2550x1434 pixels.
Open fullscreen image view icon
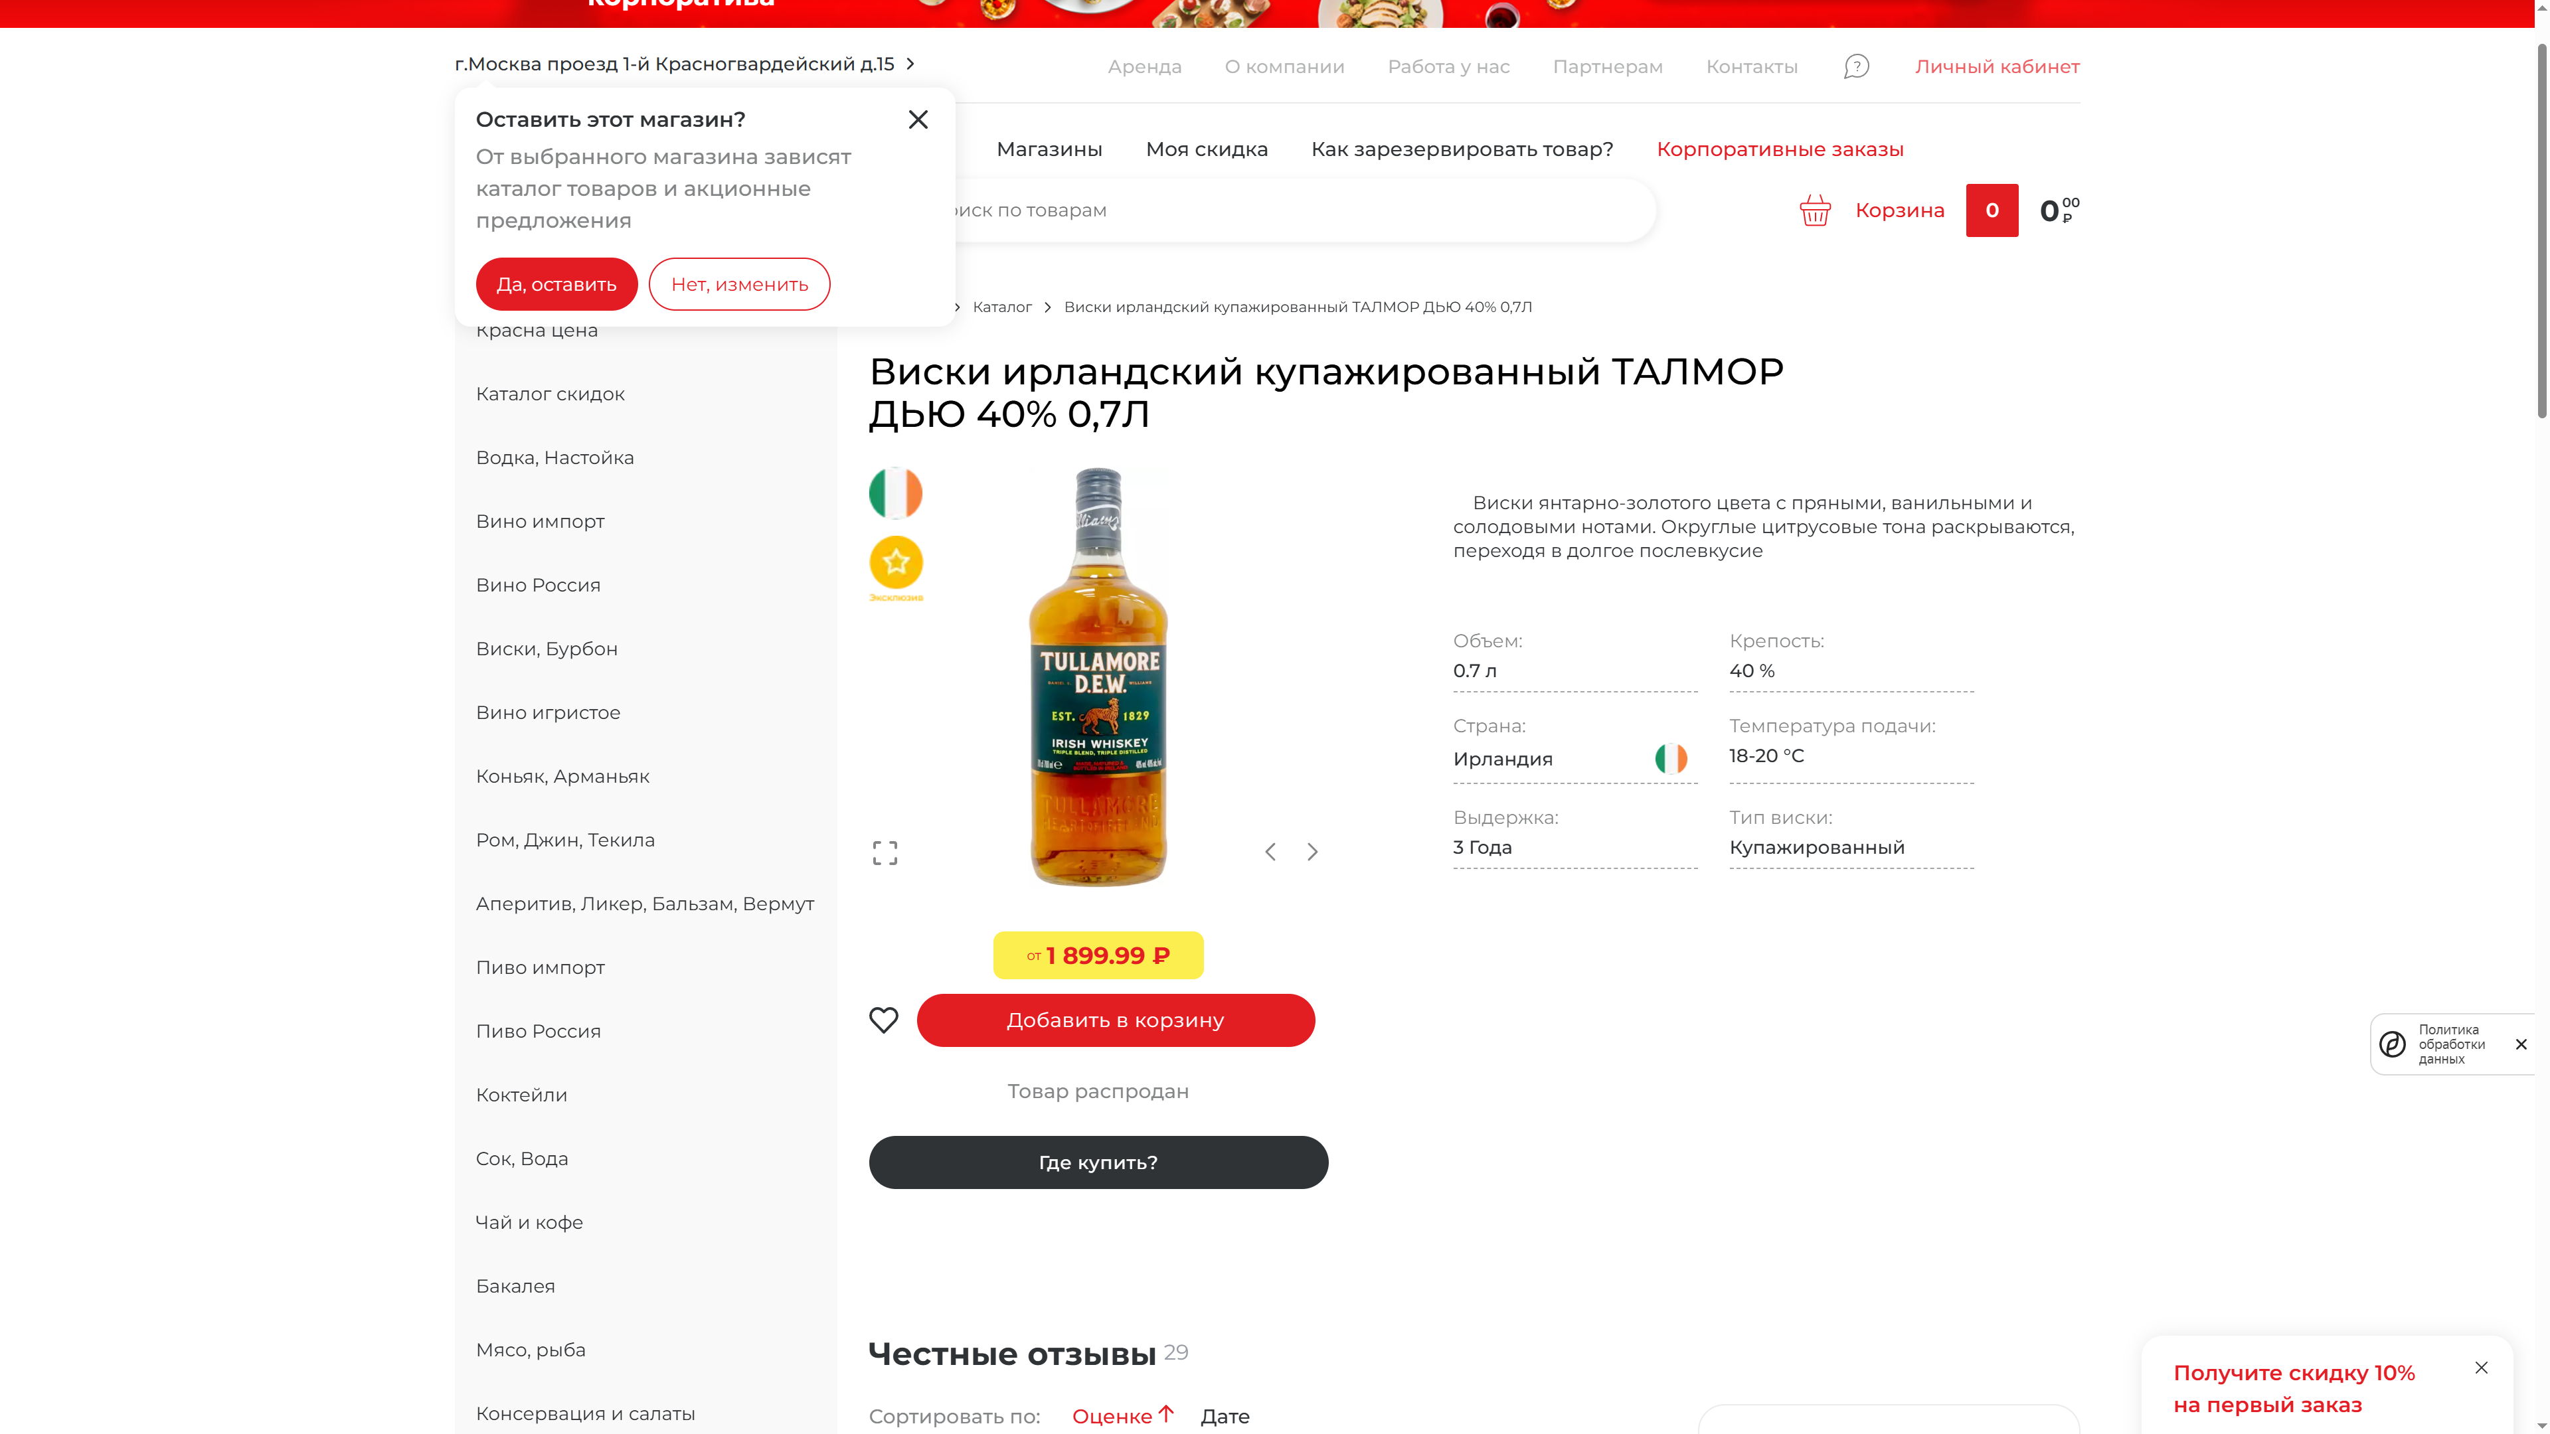pyautogui.click(x=885, y=852)
